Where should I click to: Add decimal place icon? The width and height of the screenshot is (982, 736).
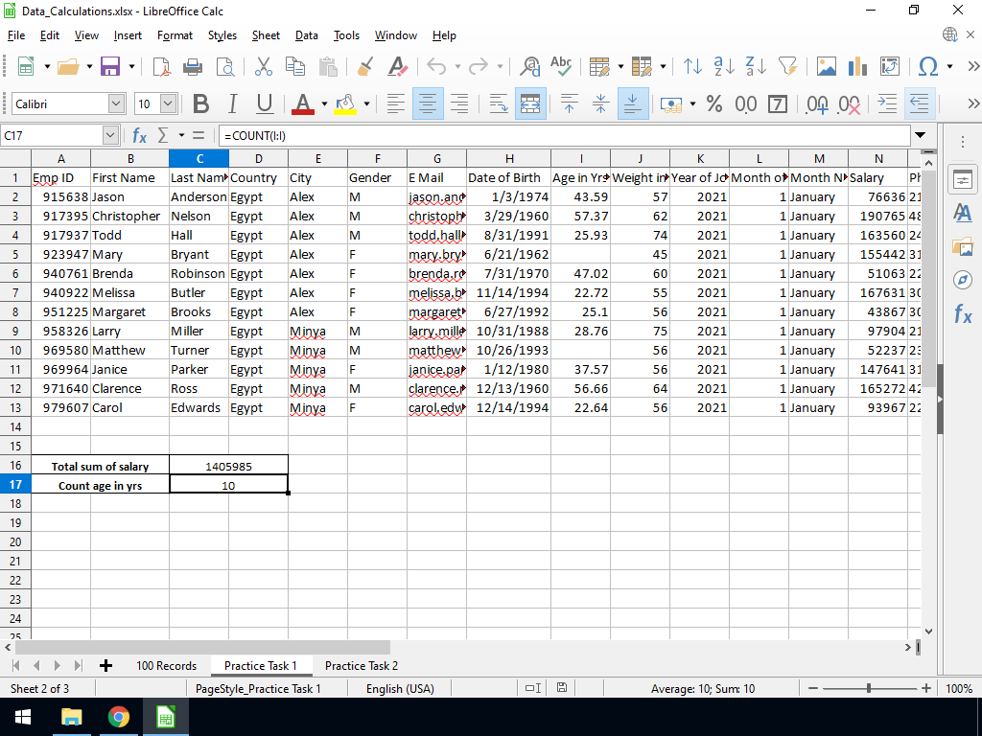point(817,103)
